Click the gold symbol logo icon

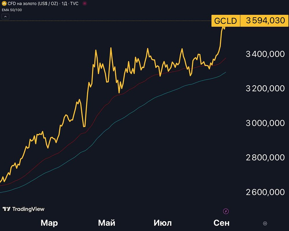pyautogui.click(x=4, y=4)
